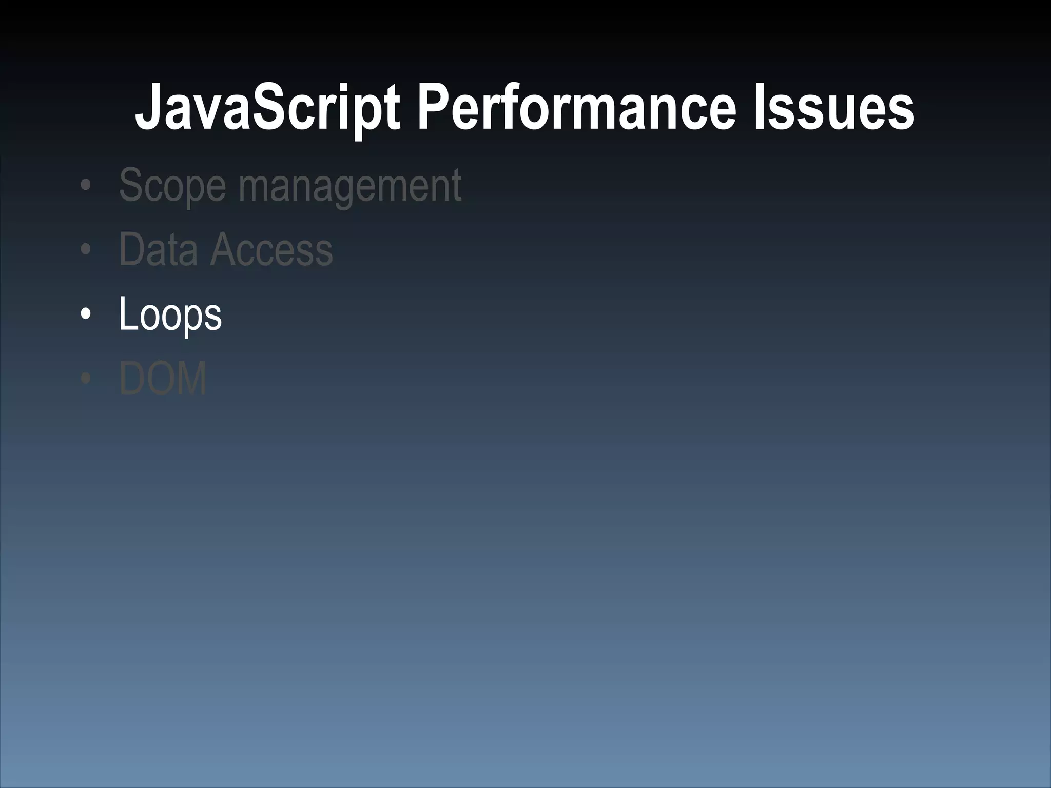1051x788 pixels.
Task: Click the faint bullet dot before DOM
Action: pyautogui.click(x=86, y=379)
